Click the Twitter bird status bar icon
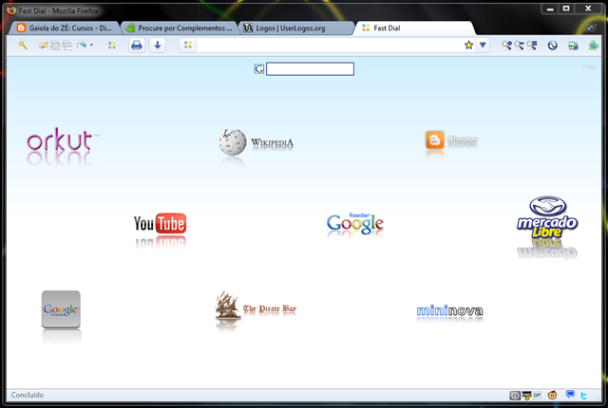This screenshot has width=608, height=408. [x=583, y=396]
